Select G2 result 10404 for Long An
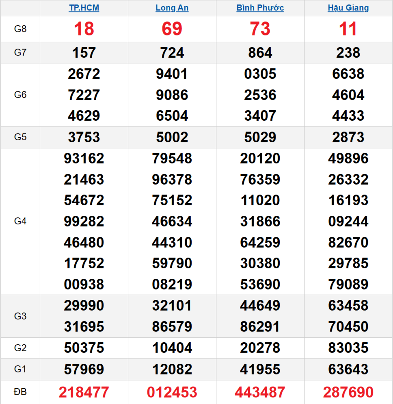 click(x=172, y=348)
